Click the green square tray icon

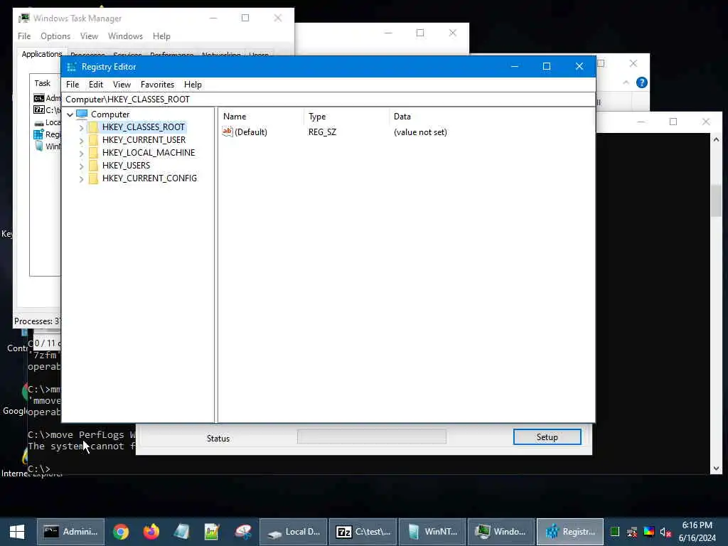615,532
